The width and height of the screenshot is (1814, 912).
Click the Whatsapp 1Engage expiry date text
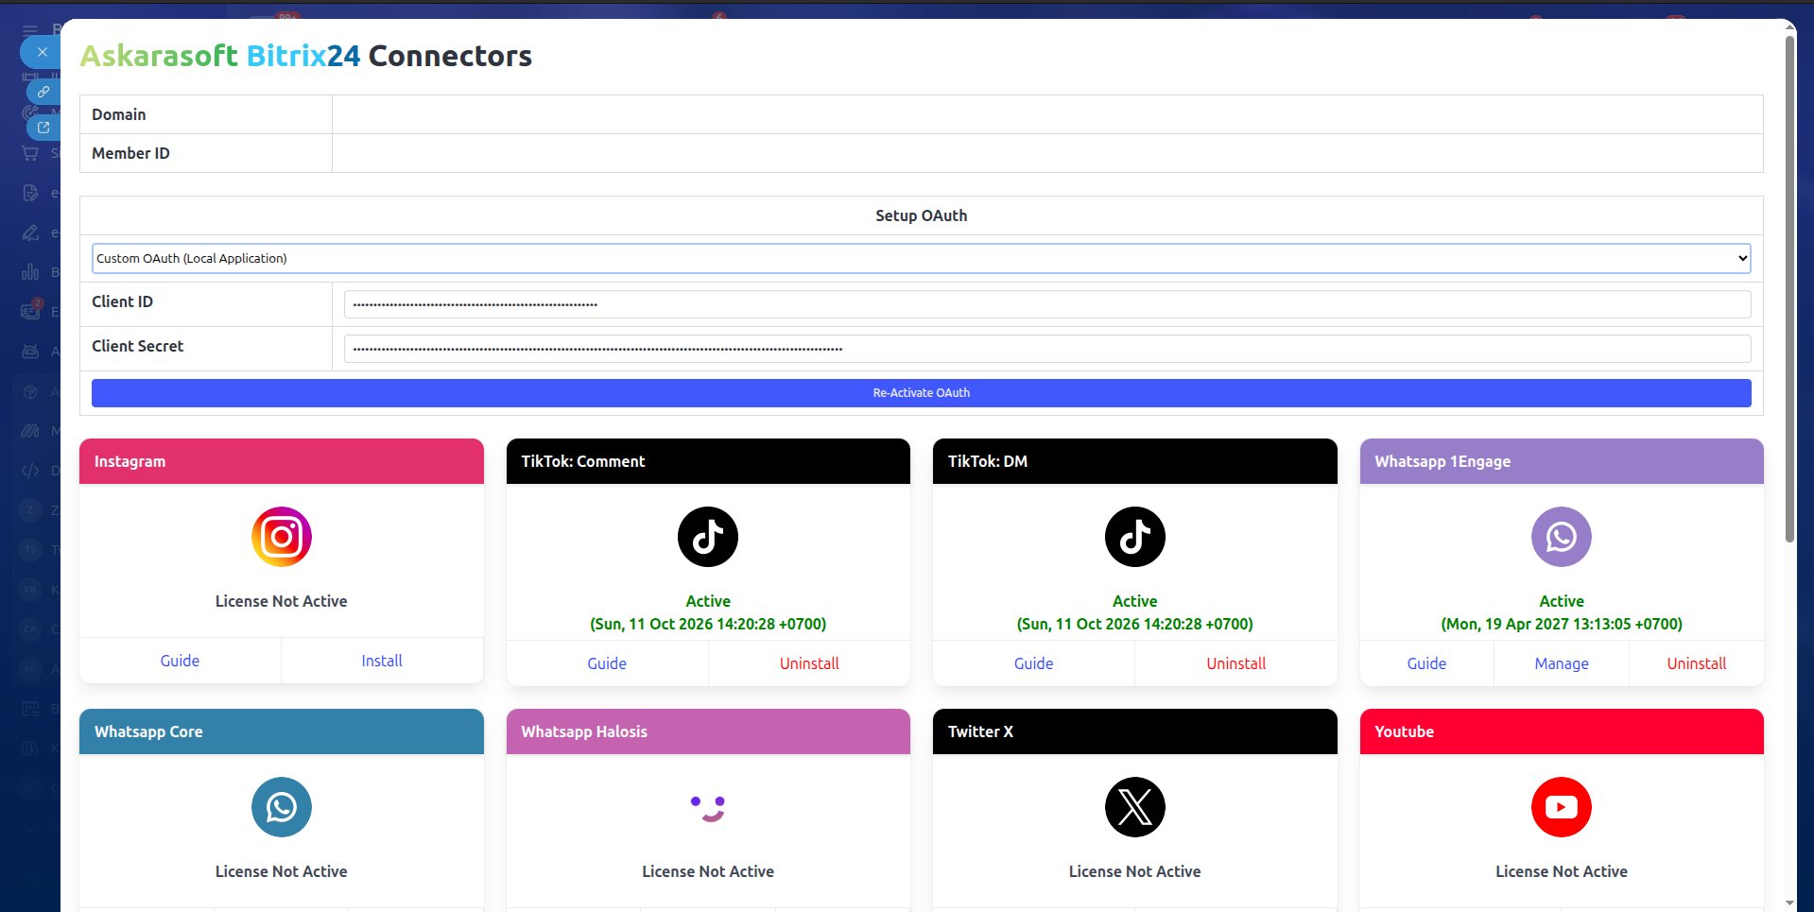1562,624
